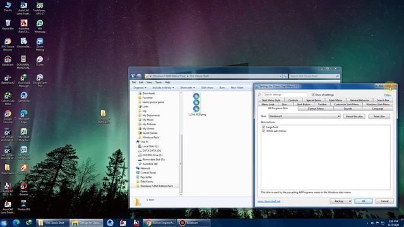Image resolution: width=404 pixels, height=227 pixels.
Task: Open Data Keanu desktop folder
Action: pos(8,170)
